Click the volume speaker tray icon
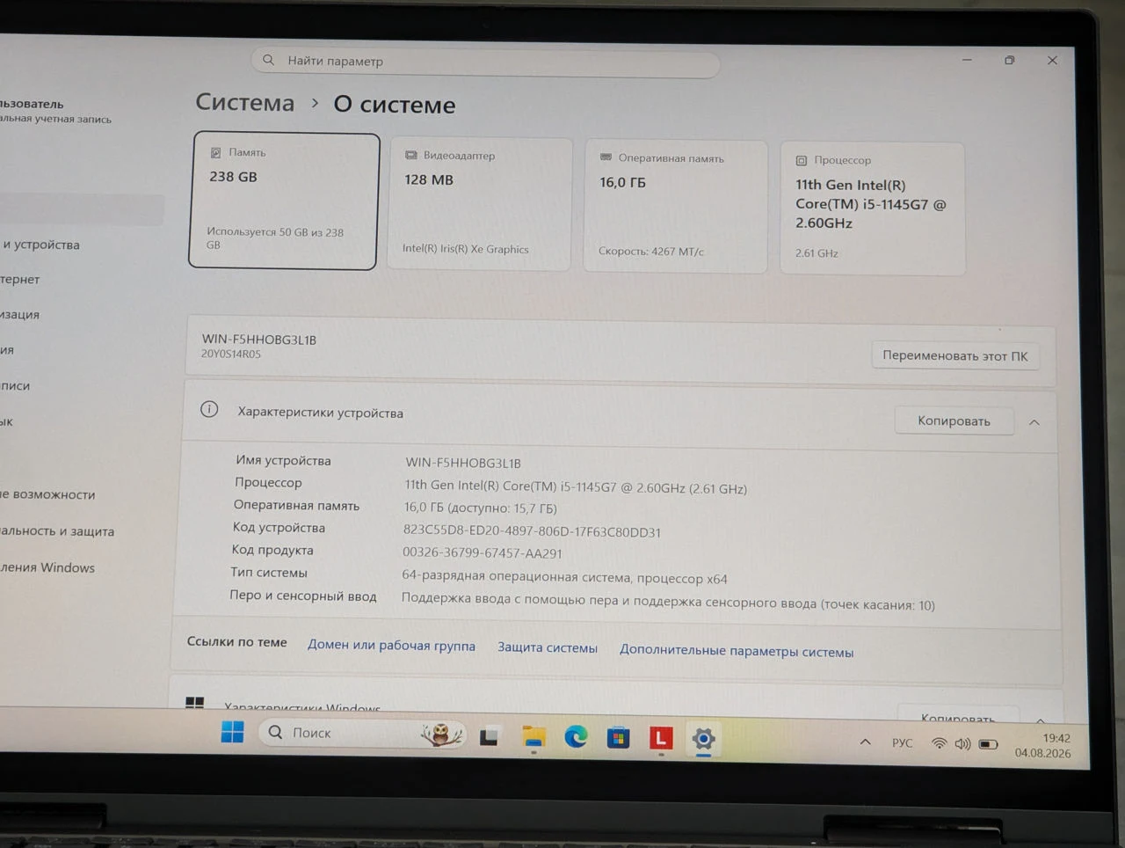Screen dimensions: 1125x848 (962, 744)
